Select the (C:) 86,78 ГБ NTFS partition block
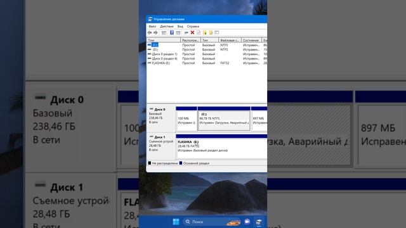406x228 pixels. (x=224, y=118)
